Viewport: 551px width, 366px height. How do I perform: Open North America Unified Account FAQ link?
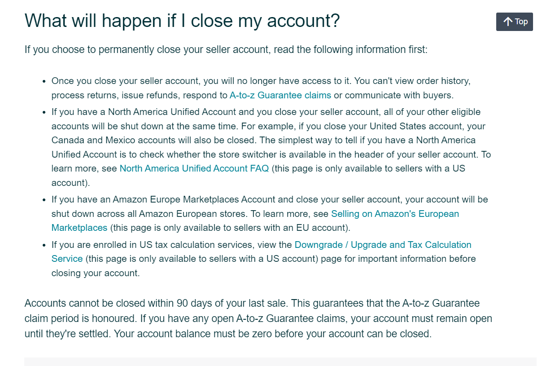194,168
